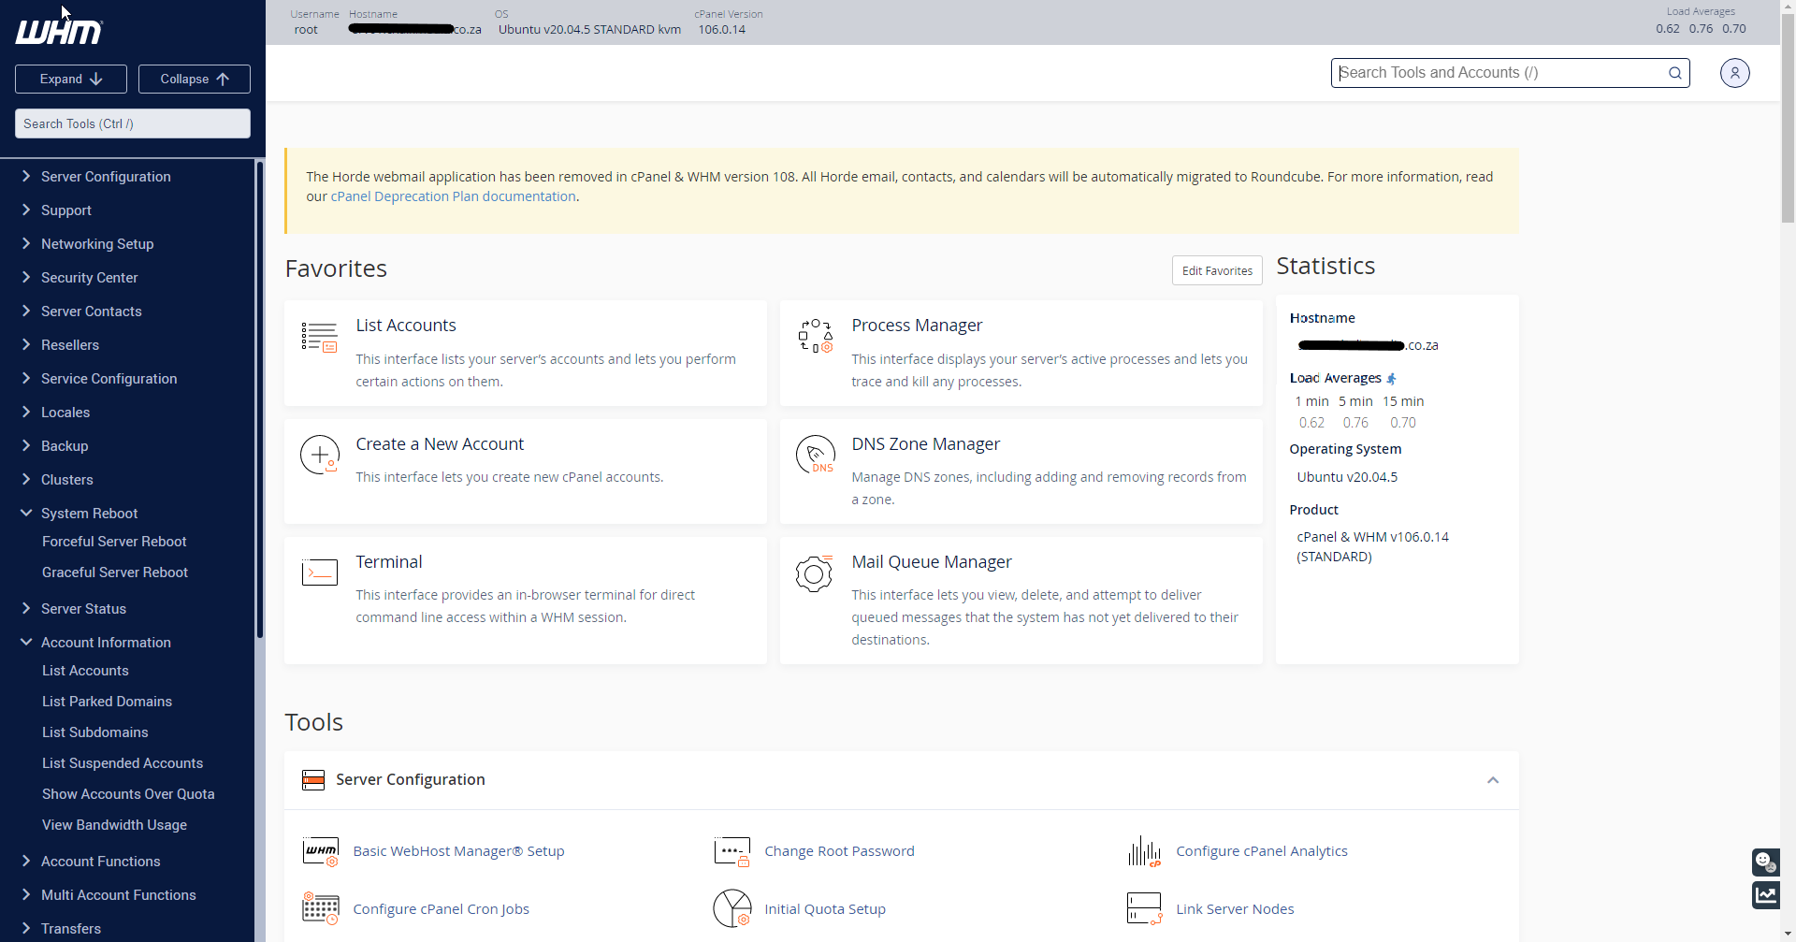1796x942 pixels.
Task: Click the Load Averages pin icon in Statistics
Action: [x=1391, y=379]
